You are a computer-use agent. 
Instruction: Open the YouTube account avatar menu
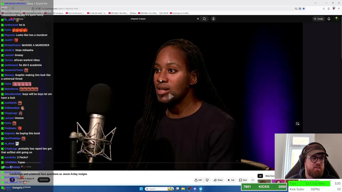337,19
